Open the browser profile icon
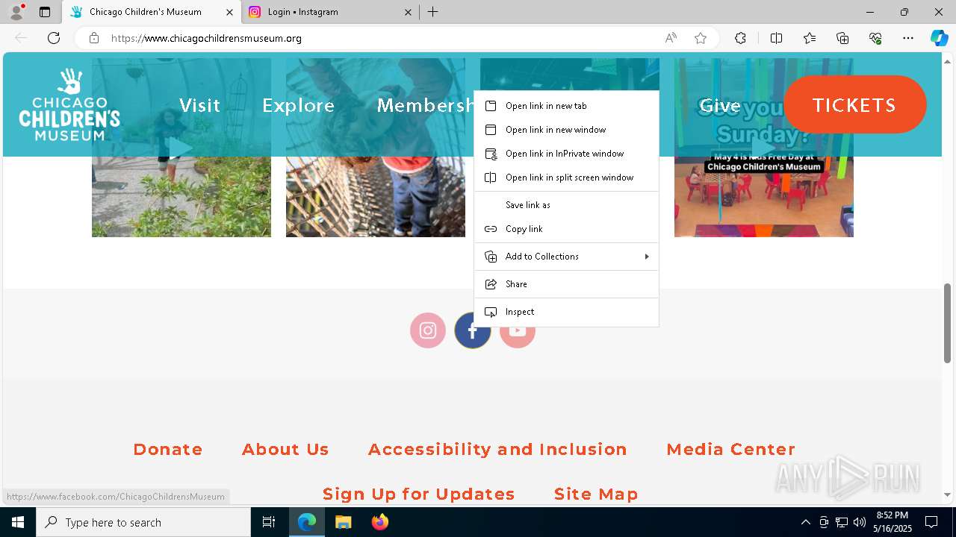The image size is (956, 537). coord(16,12)
